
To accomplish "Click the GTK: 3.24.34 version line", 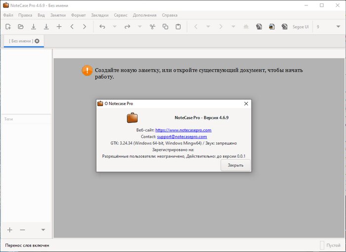I will point(173,144).
